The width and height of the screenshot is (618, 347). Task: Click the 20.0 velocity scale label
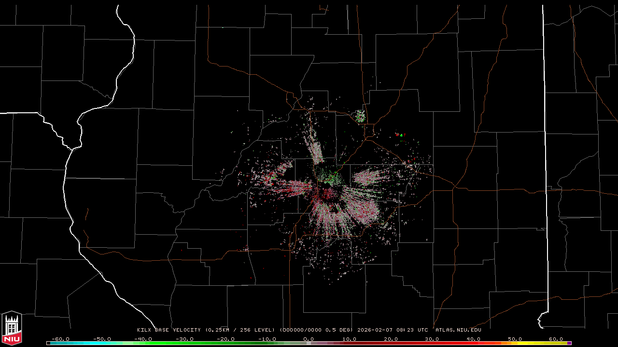tap(391, 339)
